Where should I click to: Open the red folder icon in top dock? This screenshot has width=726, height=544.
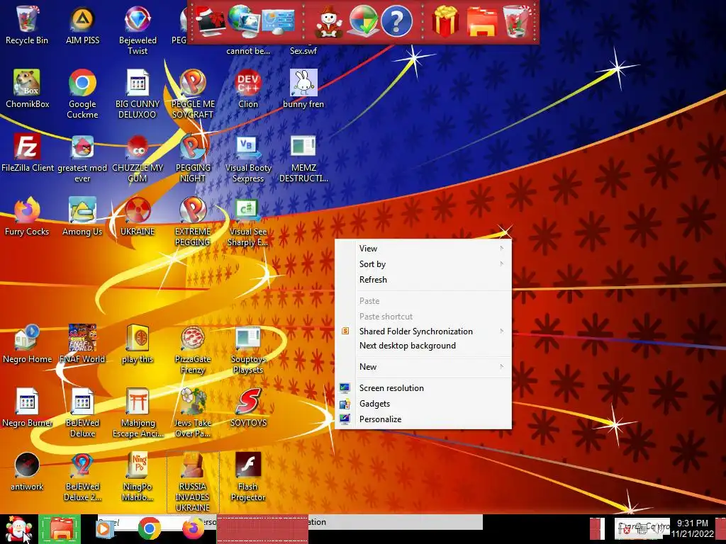click(x=482, y=22)
